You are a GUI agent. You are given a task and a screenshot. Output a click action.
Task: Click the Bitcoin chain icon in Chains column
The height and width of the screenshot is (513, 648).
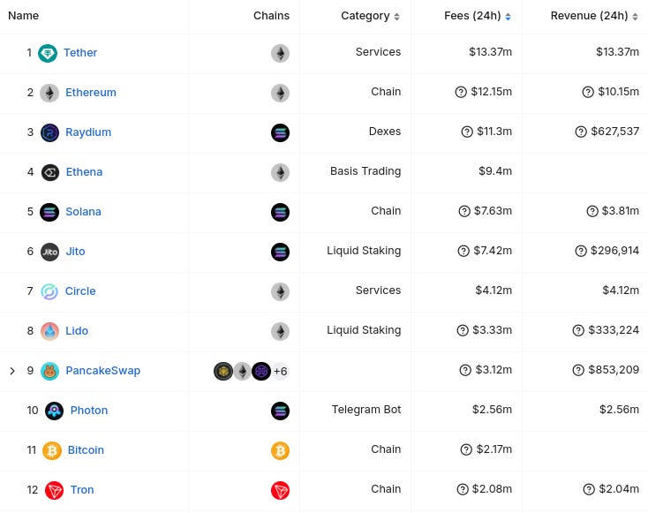[280, 450]
